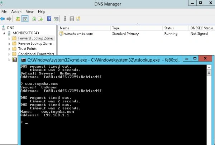
Task: Expand Forward Lookup Zones
Action: pyautogui.click(x=9, y=39)
